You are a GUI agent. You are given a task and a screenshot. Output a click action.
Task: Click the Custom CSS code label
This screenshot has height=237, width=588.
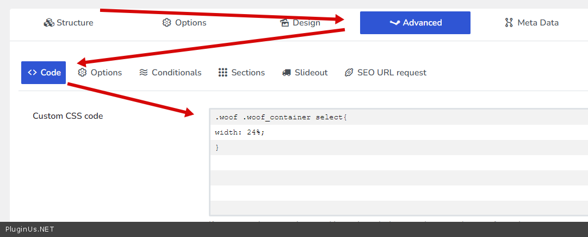point(67,116)
